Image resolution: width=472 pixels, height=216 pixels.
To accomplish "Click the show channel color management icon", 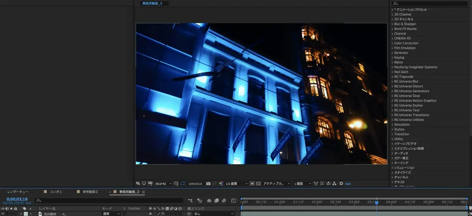I will 221,184.
